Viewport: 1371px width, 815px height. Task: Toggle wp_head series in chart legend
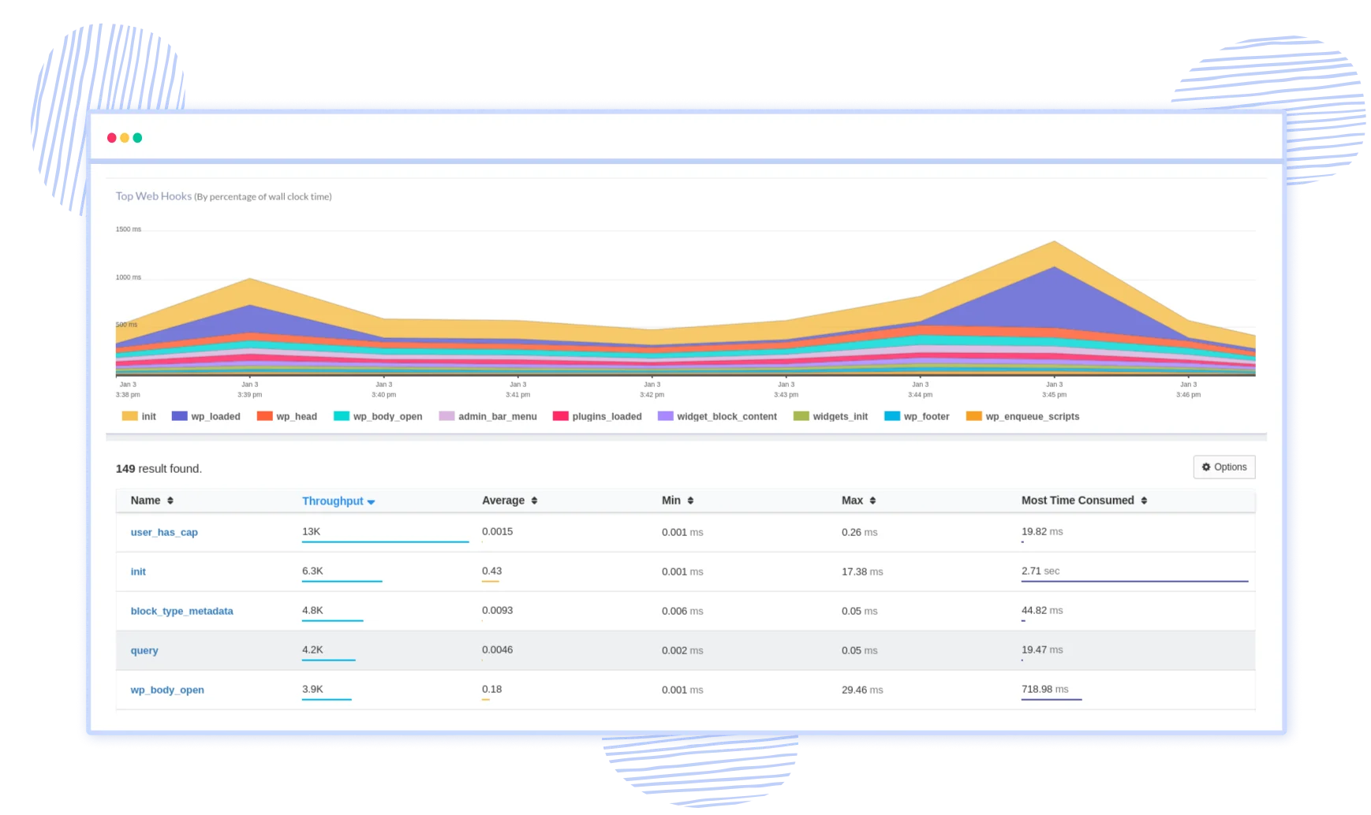point(287,416)
